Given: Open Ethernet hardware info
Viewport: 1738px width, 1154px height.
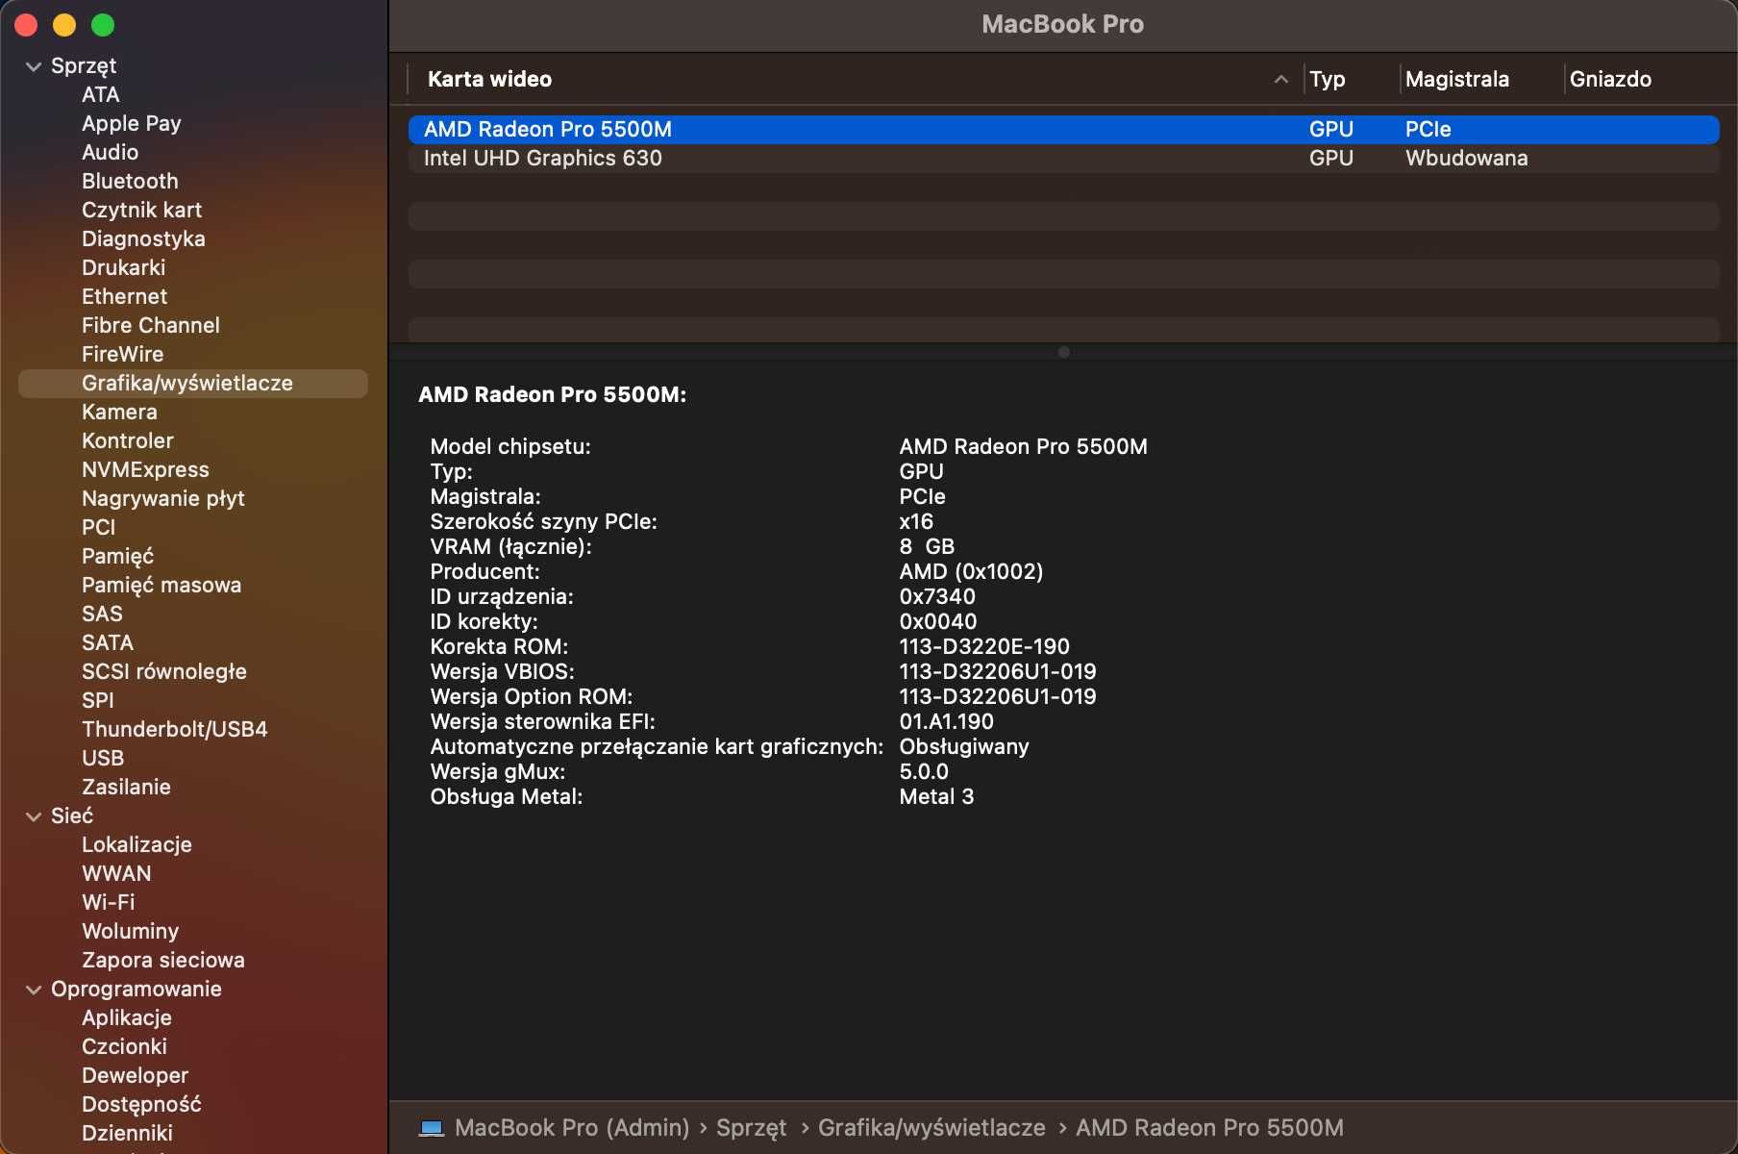Looking at the screenshot, I should coord(124,296).
